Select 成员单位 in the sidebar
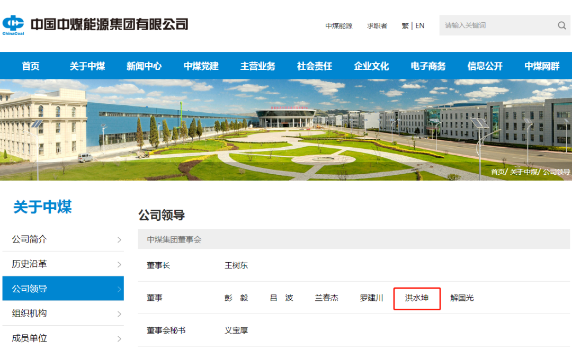 pos(63,338)
